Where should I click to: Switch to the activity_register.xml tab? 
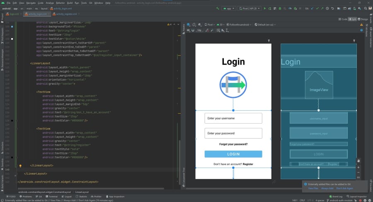[x=66, y=14]
